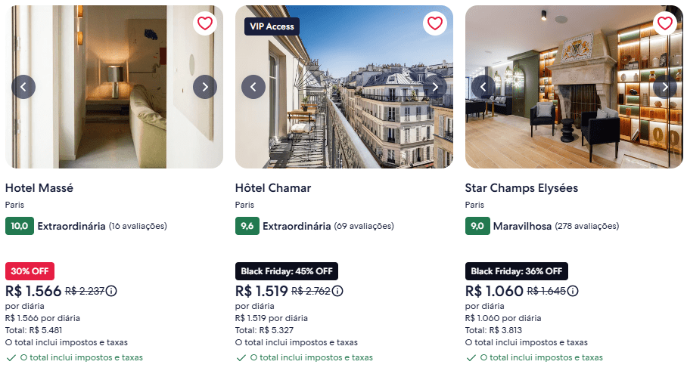Open the Hôtel Chamar listing title
This screenshot has height=377, width=687.
tap(273, 187)
